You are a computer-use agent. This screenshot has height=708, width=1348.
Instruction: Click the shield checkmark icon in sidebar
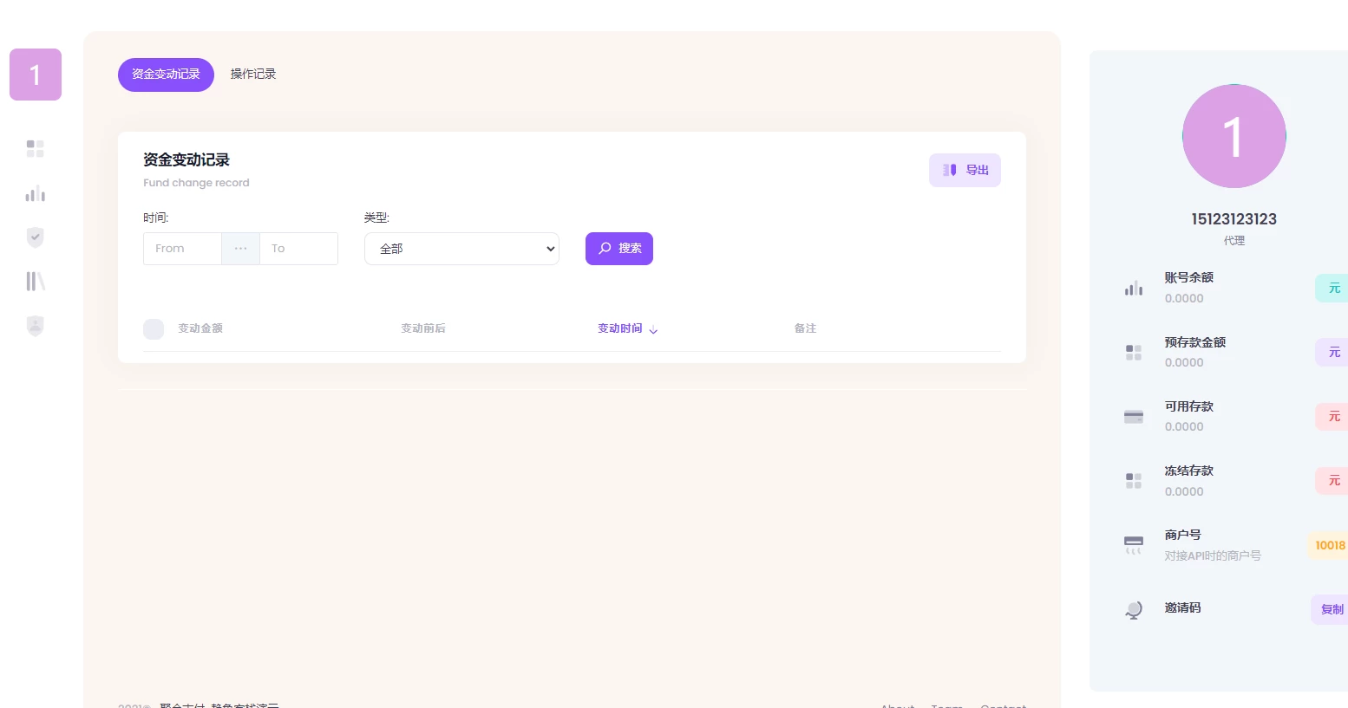35,237
